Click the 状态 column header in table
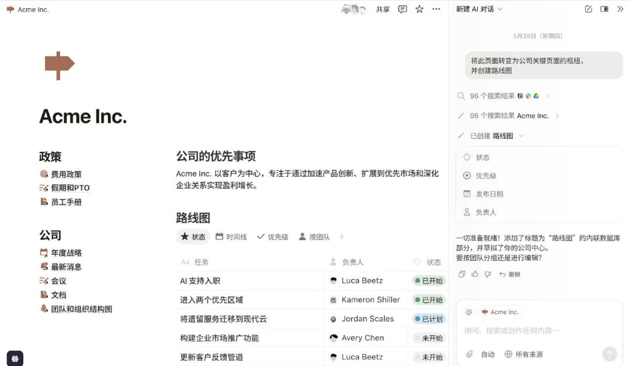Image resolution: width=630 pixels, height=366 pixels. click(428, 262)
